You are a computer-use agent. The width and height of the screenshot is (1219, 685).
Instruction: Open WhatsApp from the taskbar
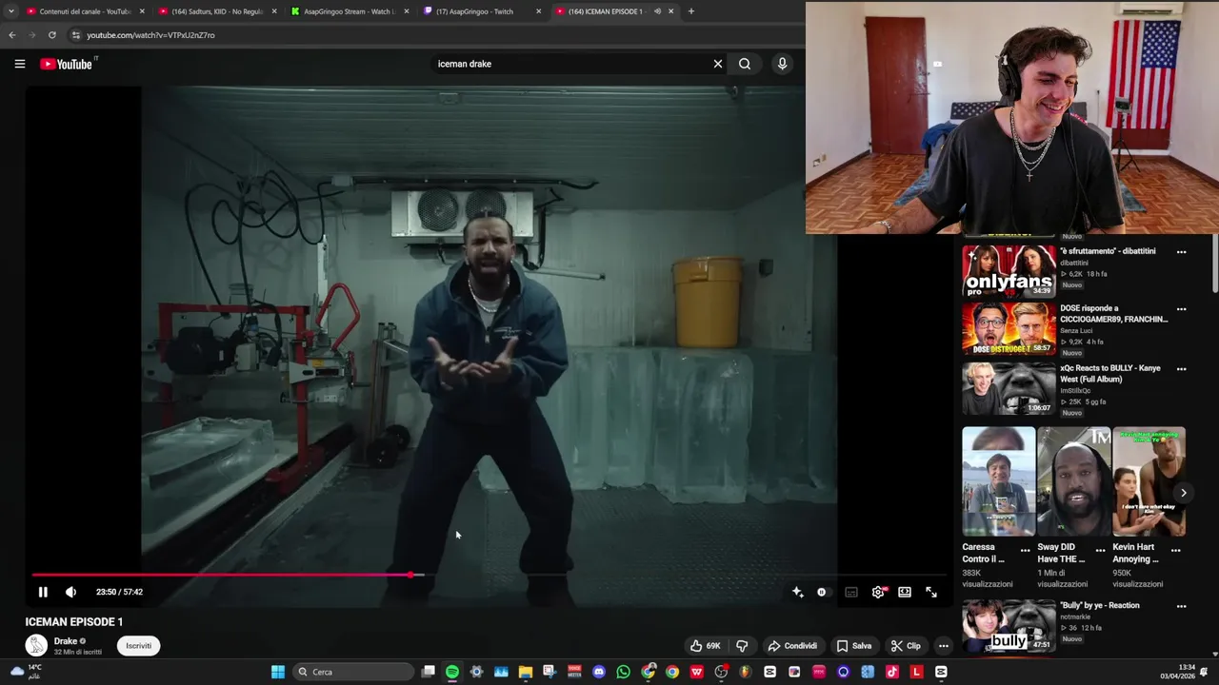coord(623,672)
